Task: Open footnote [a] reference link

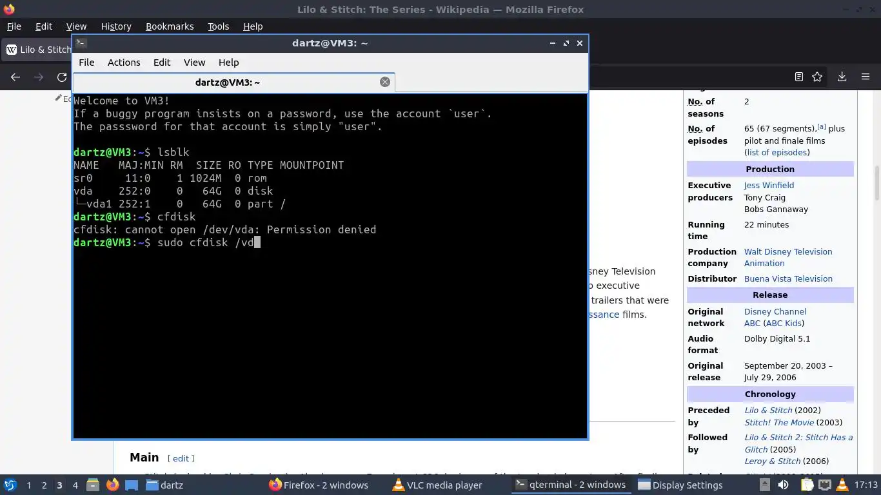Action: click(822, 126)
